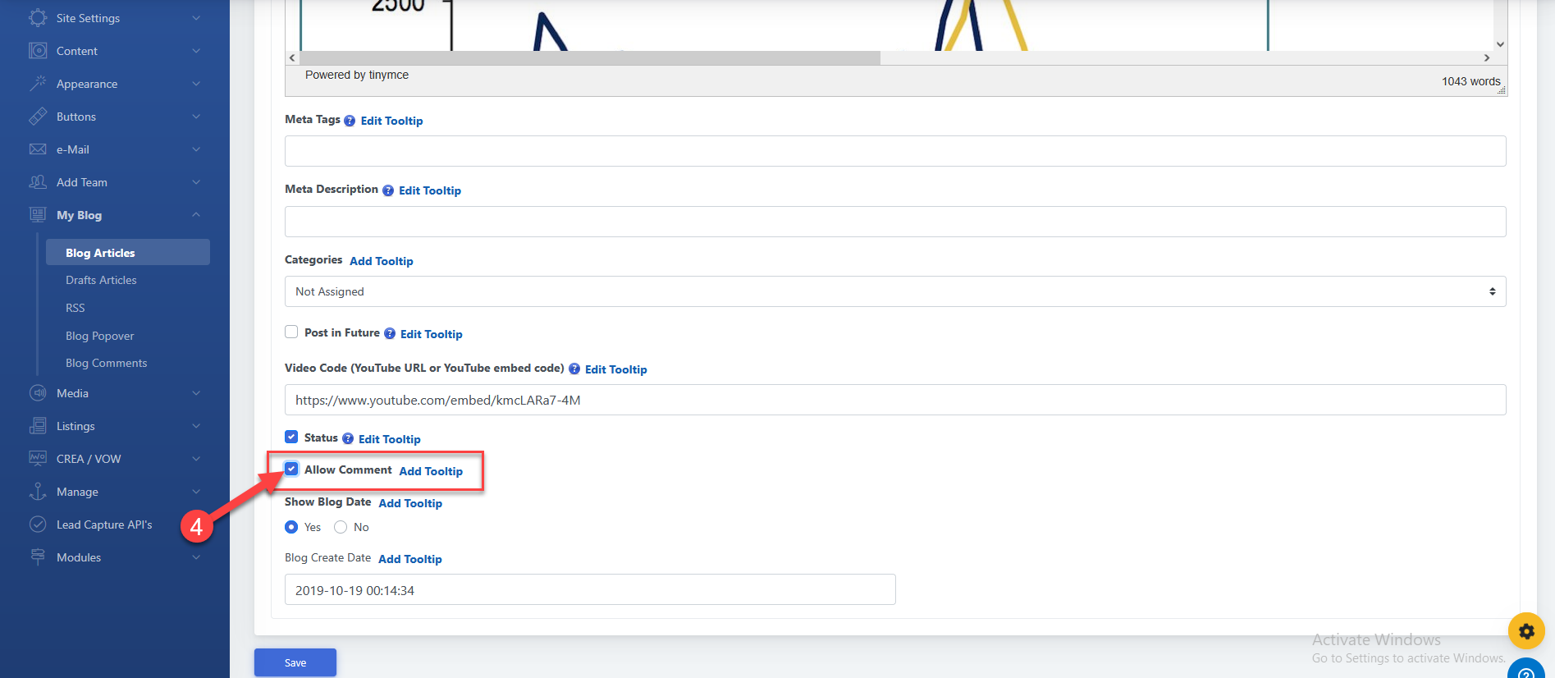This screenshot has width=1555, height=678.
Task: Go to Blog Comments in sidebar
Action: click(x=106, y=363)
